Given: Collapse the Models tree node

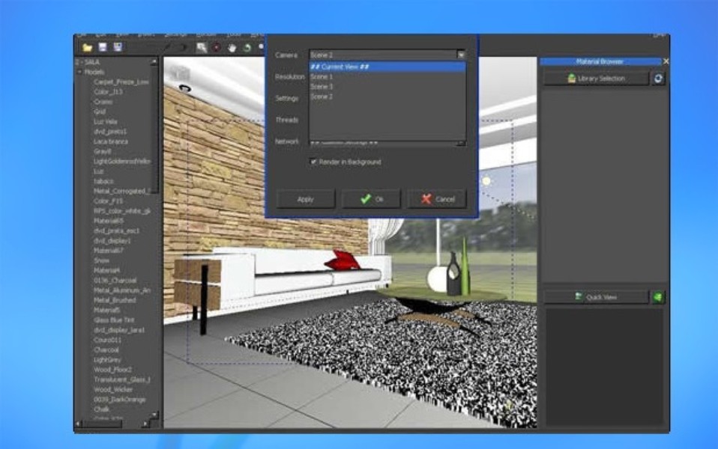Looking at the screenshot, I should click(x=79, y=72).
